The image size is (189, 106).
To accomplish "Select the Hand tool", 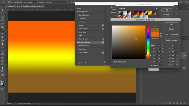I will [2, 68].
